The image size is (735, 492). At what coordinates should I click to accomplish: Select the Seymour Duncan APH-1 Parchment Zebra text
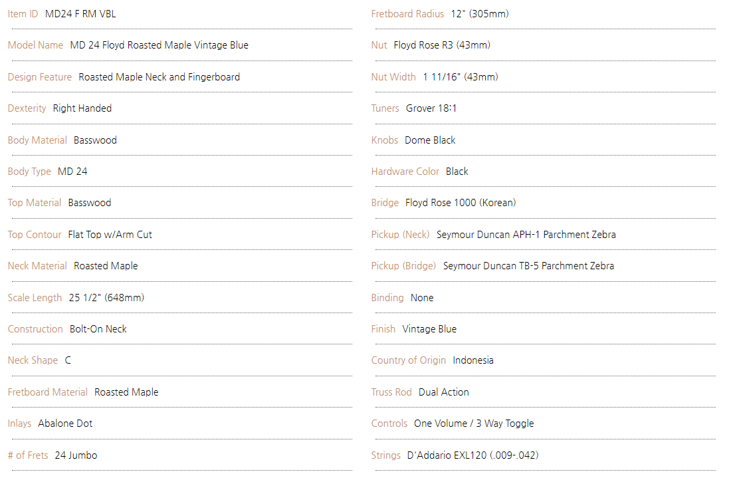pos(526,235)
